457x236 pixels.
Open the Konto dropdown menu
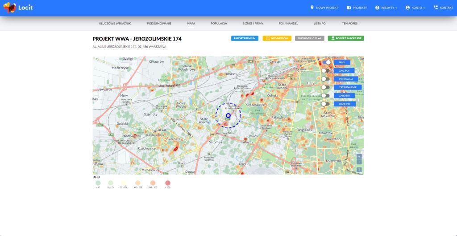coord(415,8)
